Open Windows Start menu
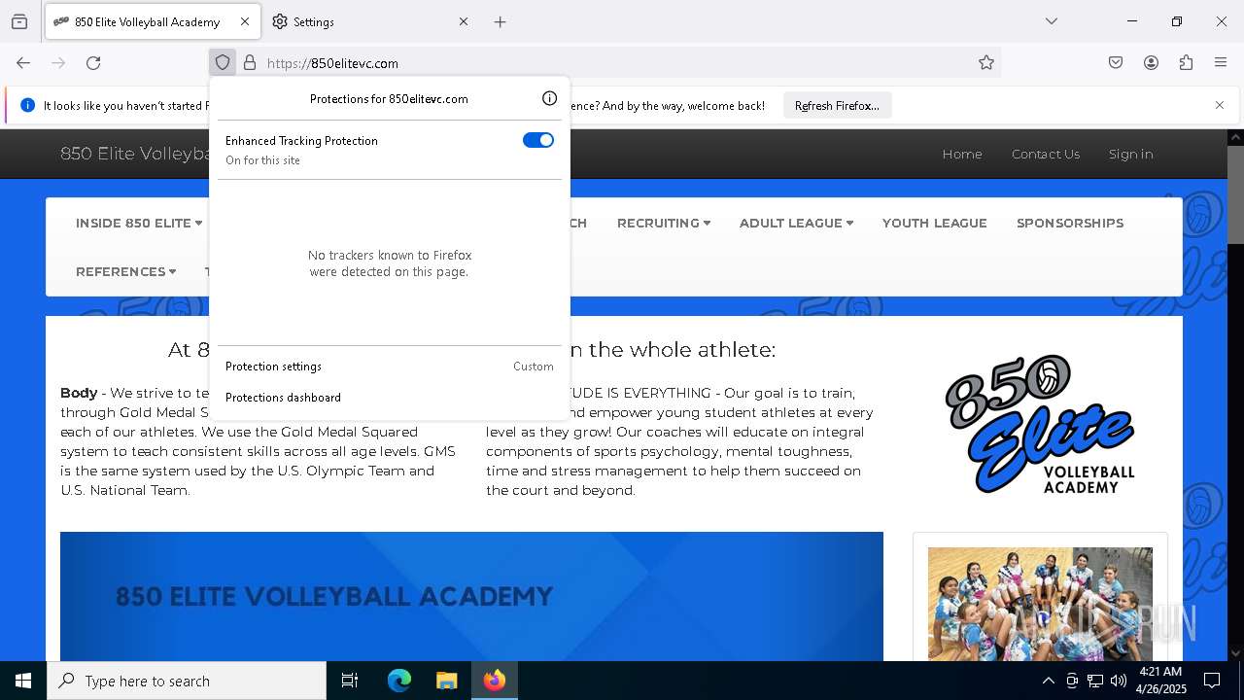Screen dimensions: 1244x700 23,681
